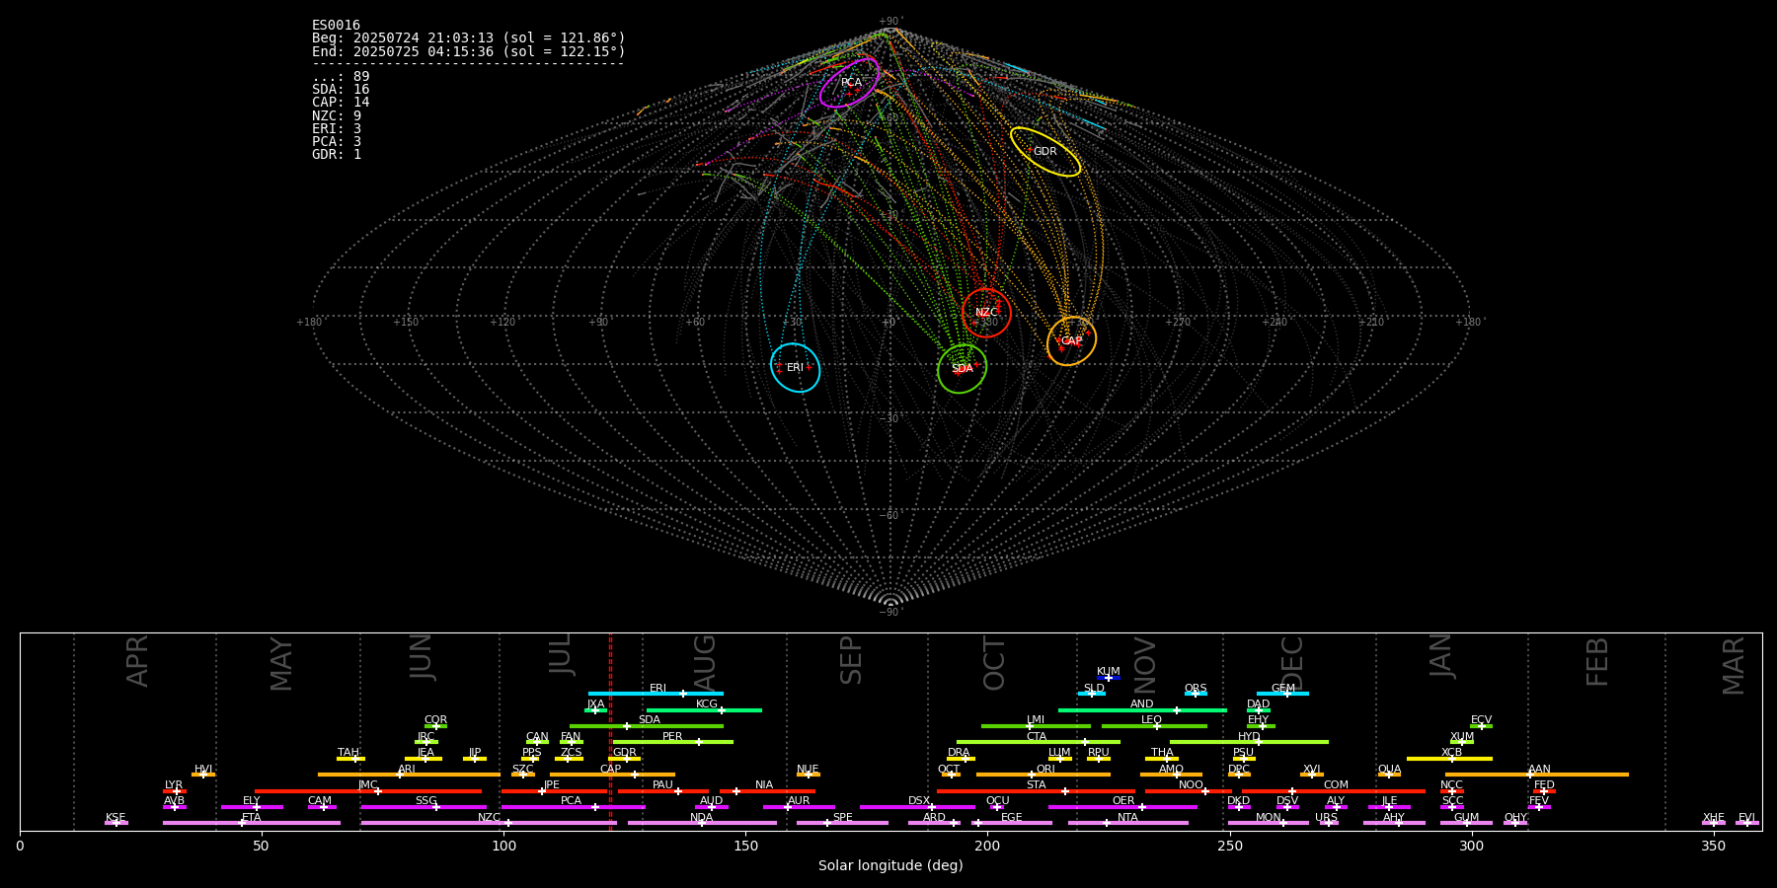Select the ORS shower bar in timeline
Image resolution: width=1777 pixels, height=888 pixels.
click(1196, 694)
